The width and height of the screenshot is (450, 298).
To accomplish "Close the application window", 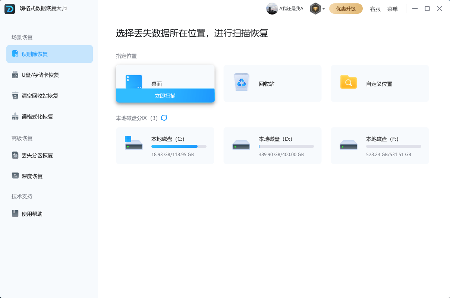I will 440,9.
